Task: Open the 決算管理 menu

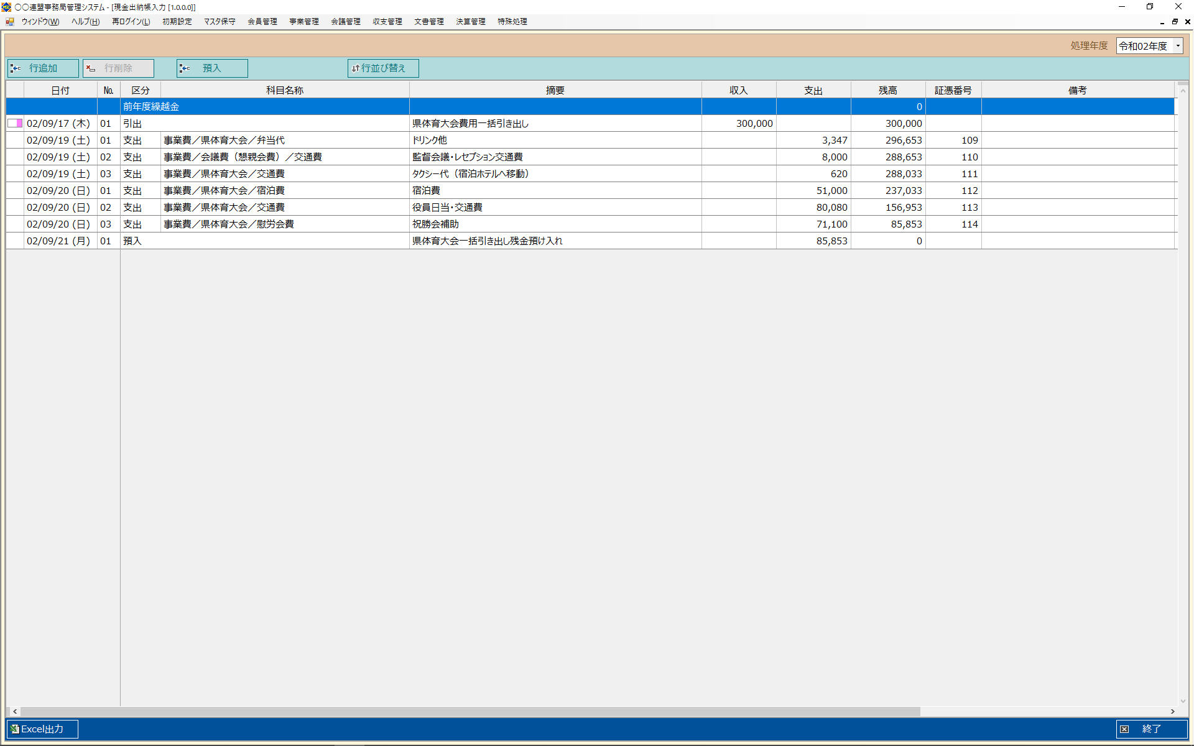Action: 470,22
